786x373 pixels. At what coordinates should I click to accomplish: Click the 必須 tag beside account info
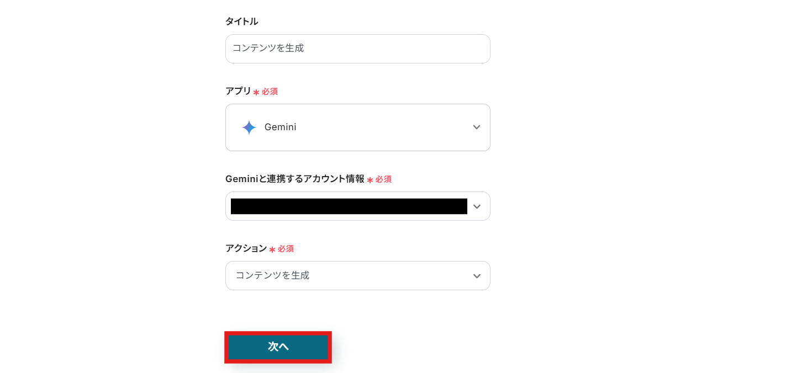(383, 179)
